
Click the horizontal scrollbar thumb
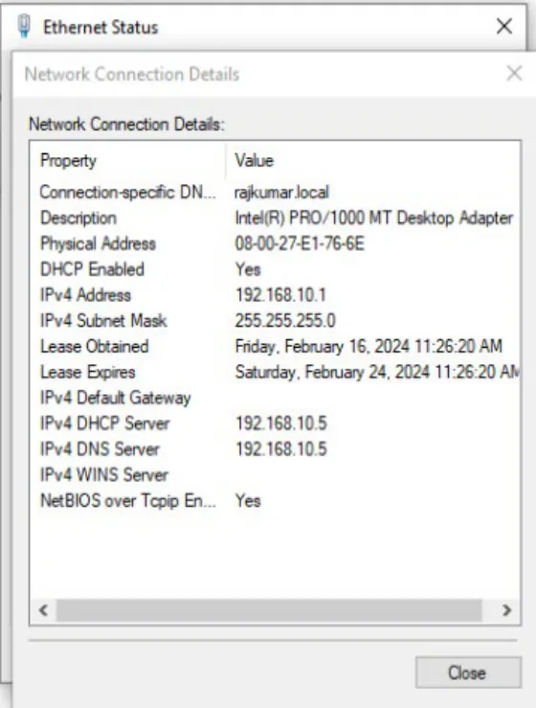269,610
